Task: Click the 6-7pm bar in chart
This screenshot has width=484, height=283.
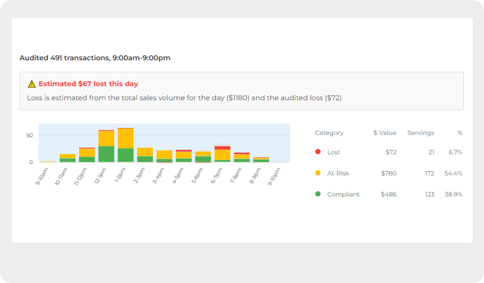Action: 223,154
